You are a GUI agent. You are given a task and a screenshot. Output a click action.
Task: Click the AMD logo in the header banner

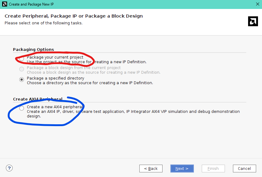pos(253,21)
